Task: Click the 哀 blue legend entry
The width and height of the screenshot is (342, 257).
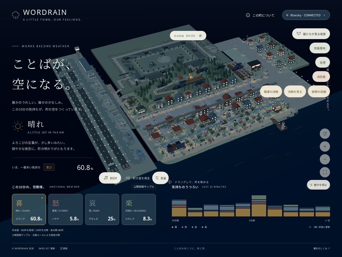Action: click(x=194, y=227)
